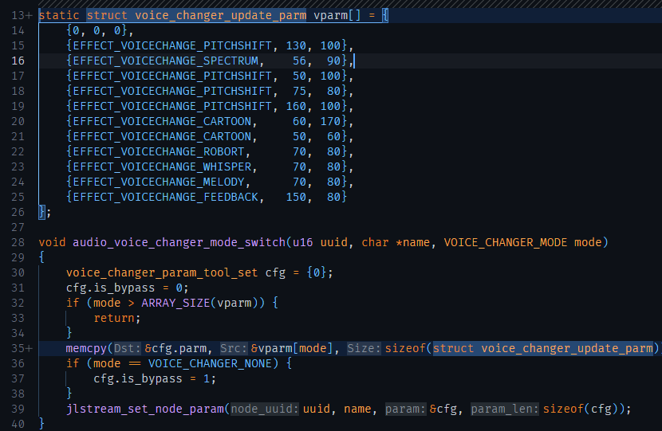This screenshot has width=662, height=431.
Task: Click sizeof(cfg) on line 39
Action: [581, 409]
